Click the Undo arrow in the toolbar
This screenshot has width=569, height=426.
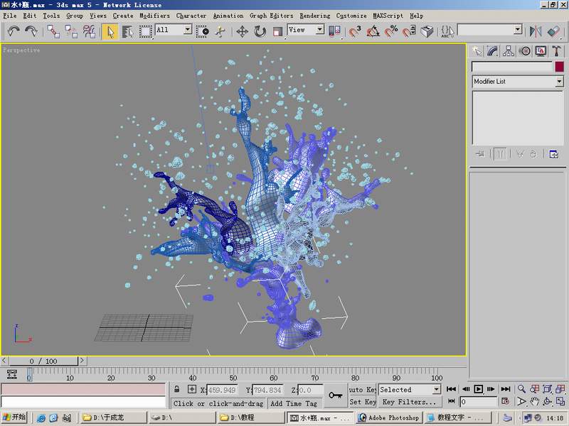point(14,31)
